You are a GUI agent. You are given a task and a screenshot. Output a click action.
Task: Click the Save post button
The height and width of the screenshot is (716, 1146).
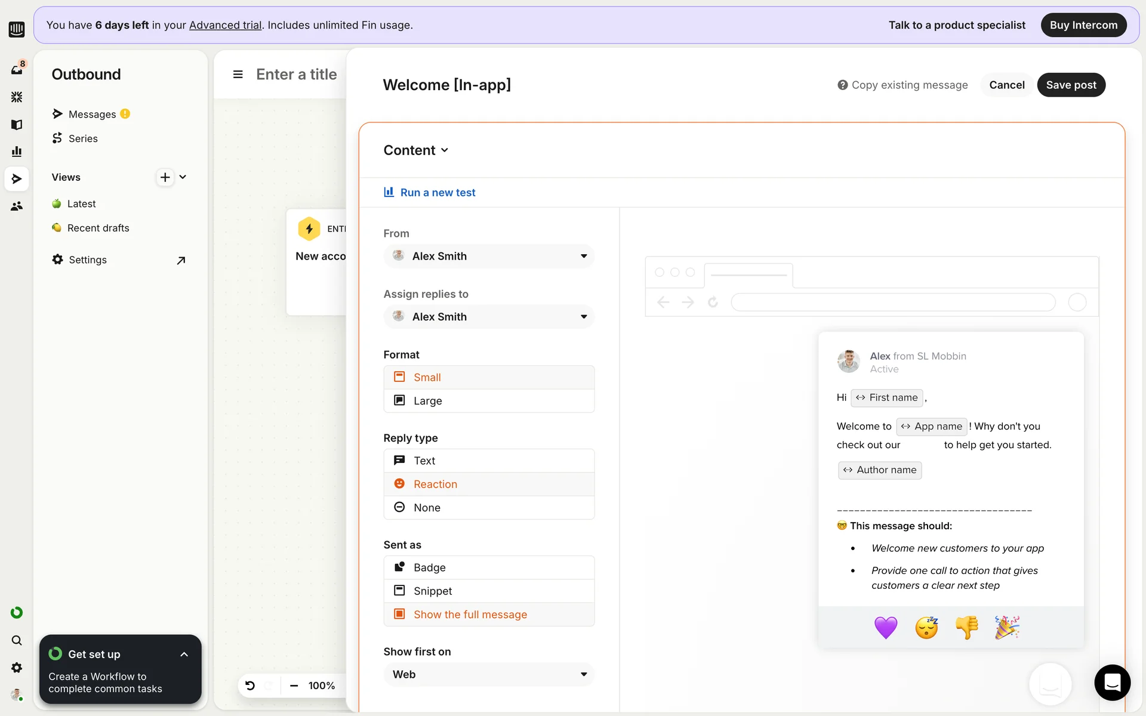[1071, 85]
